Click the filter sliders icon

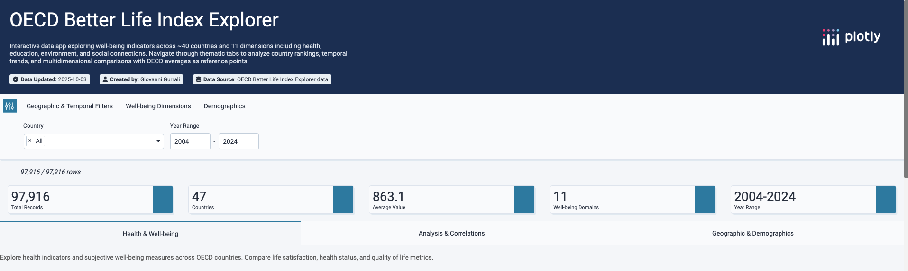9,106
